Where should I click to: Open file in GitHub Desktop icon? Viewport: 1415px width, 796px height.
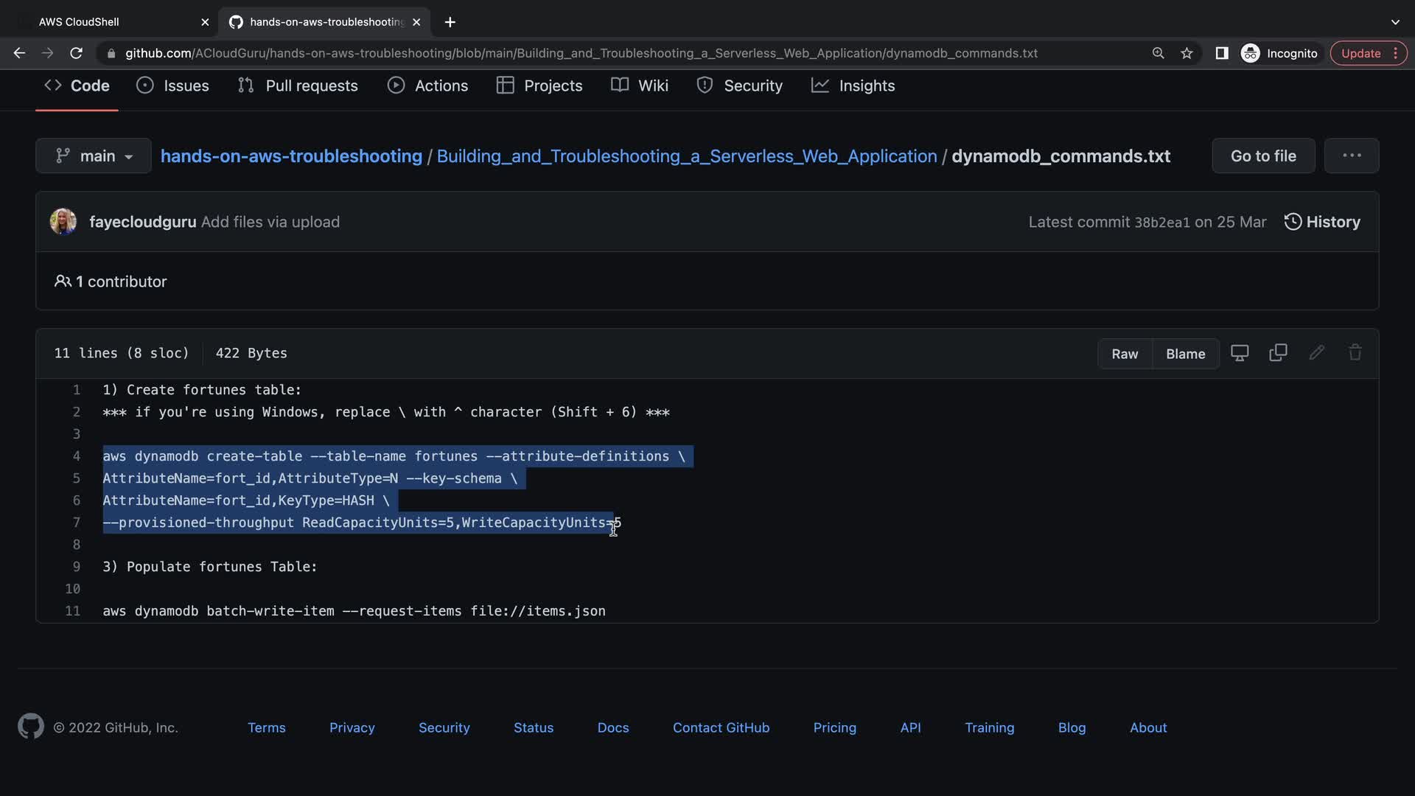click(x=1240, y=353)
